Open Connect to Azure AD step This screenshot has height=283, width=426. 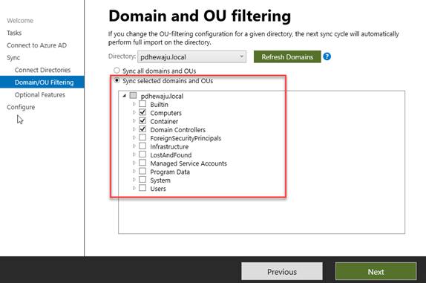click(x=36, y=45)
